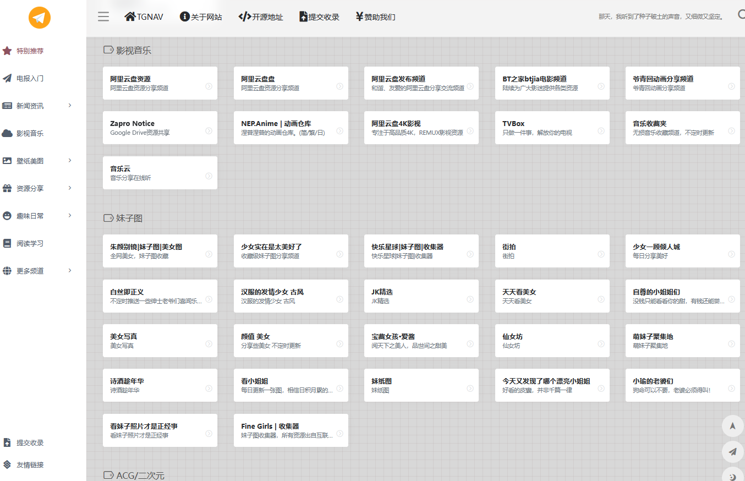
Task: Click the paper plane floating button
Action: [x=732, y=452]
